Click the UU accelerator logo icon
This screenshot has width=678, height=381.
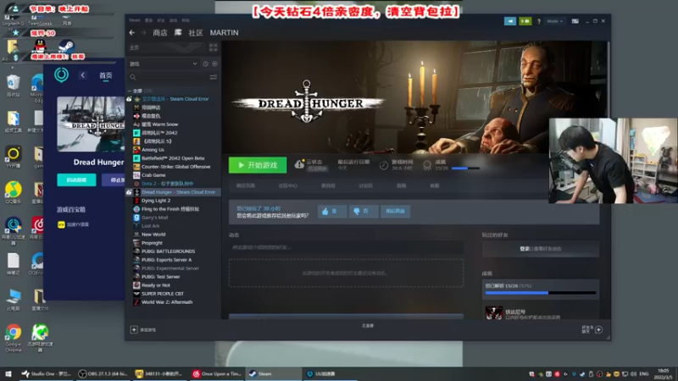coord(61,75)
